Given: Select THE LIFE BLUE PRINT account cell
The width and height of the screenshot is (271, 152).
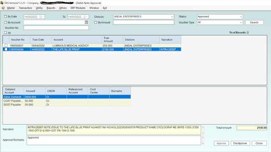Looking at the screenshot, I should click(77, 49).
